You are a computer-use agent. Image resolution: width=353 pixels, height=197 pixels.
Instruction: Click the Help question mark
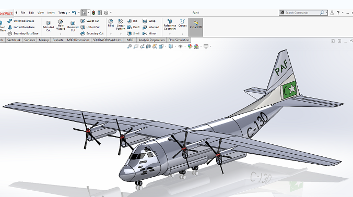(x=338, y=13)
